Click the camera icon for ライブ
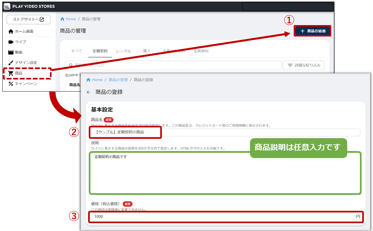The height and width of the screenshot is (231, 373). 11,42
